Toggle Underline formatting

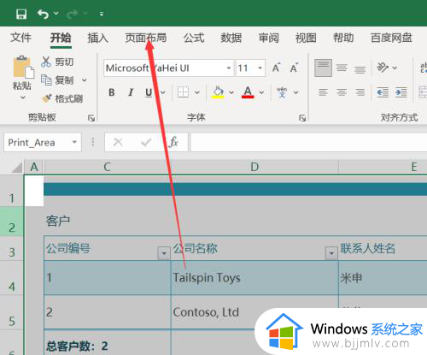pyautogui.click(x=149, y=92)
